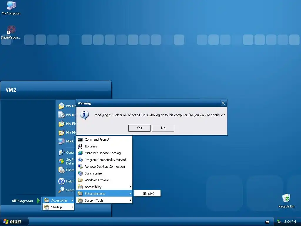The image size is (301, 226).
Task: Open Remote Desktop Connection
Action: [x=104, y=167]
